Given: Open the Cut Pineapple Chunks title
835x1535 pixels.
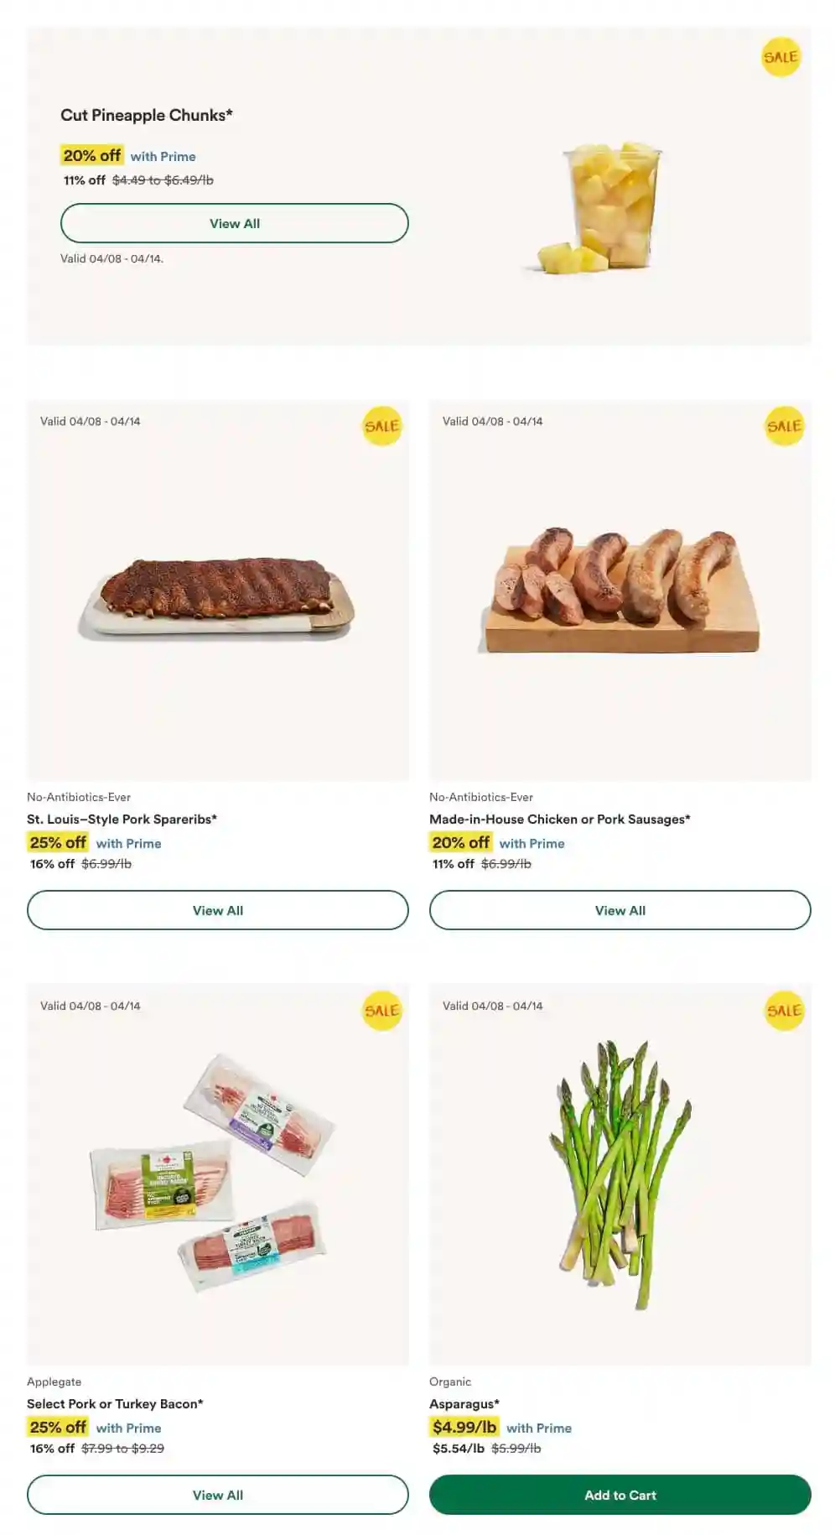Looking at the screenshot, I should (x=147, y=116).
